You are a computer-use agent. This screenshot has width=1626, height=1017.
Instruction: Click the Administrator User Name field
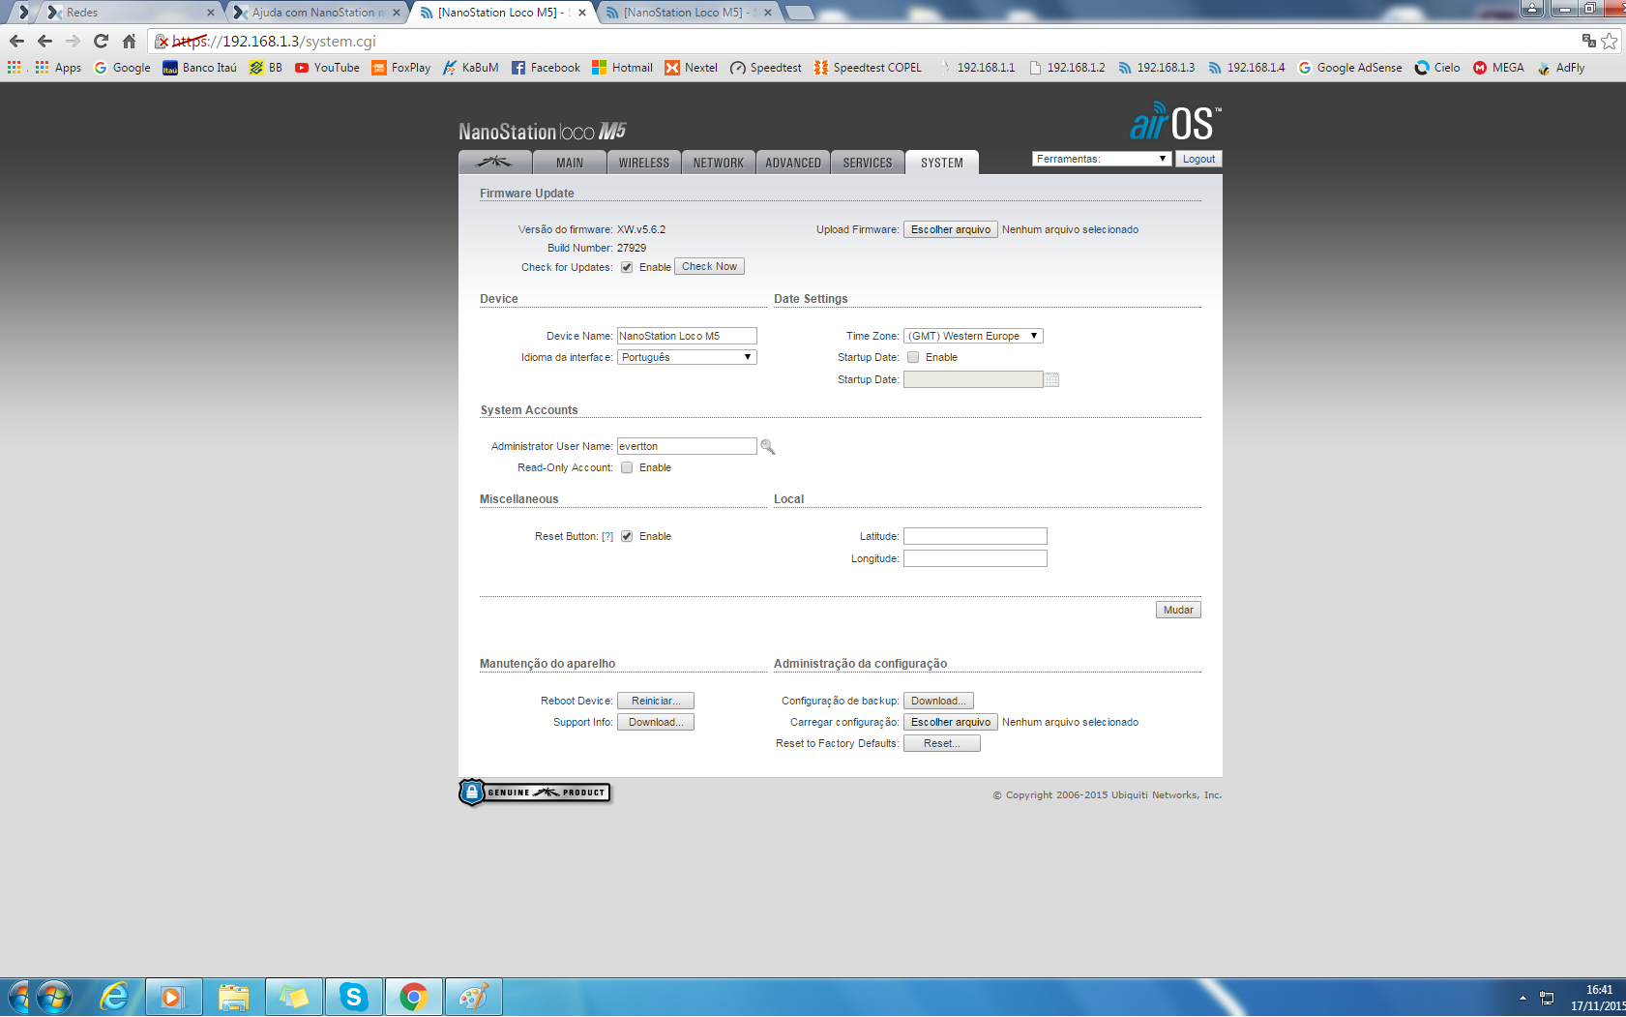[687, 446]
